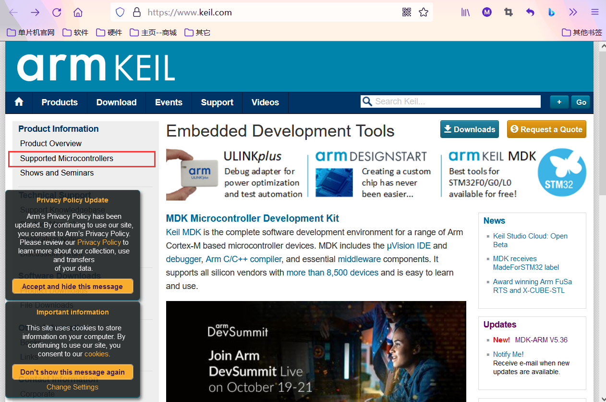606x402 pixels.
Task: Click Accept and hide this message
Action: (73, 287)
